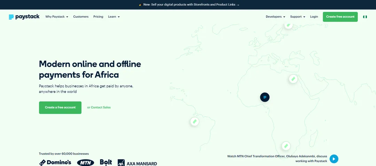Click the MTN customer logo

point(86,163)
